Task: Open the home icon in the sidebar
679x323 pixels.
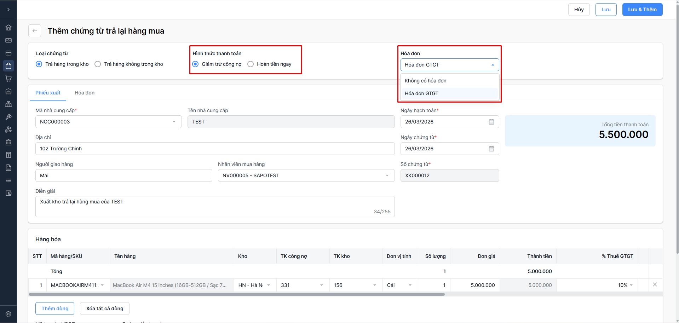Action: (x=8, y=28)
